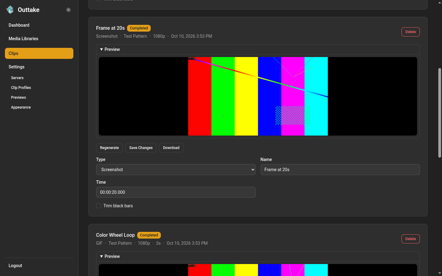Screen dimensions: 442x276
Task: Download the Frame at 20s screenshot
Action: (171, 148)
